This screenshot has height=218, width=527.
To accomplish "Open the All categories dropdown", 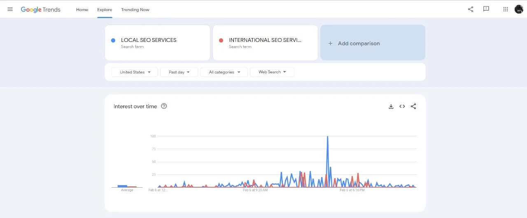I will coord(224,72).
